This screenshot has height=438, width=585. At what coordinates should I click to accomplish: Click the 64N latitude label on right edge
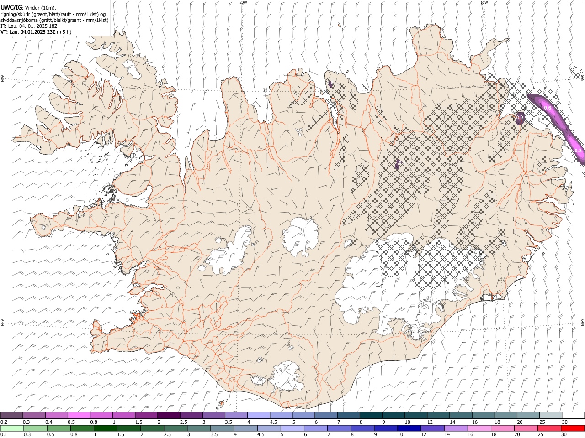pos(583,323)
